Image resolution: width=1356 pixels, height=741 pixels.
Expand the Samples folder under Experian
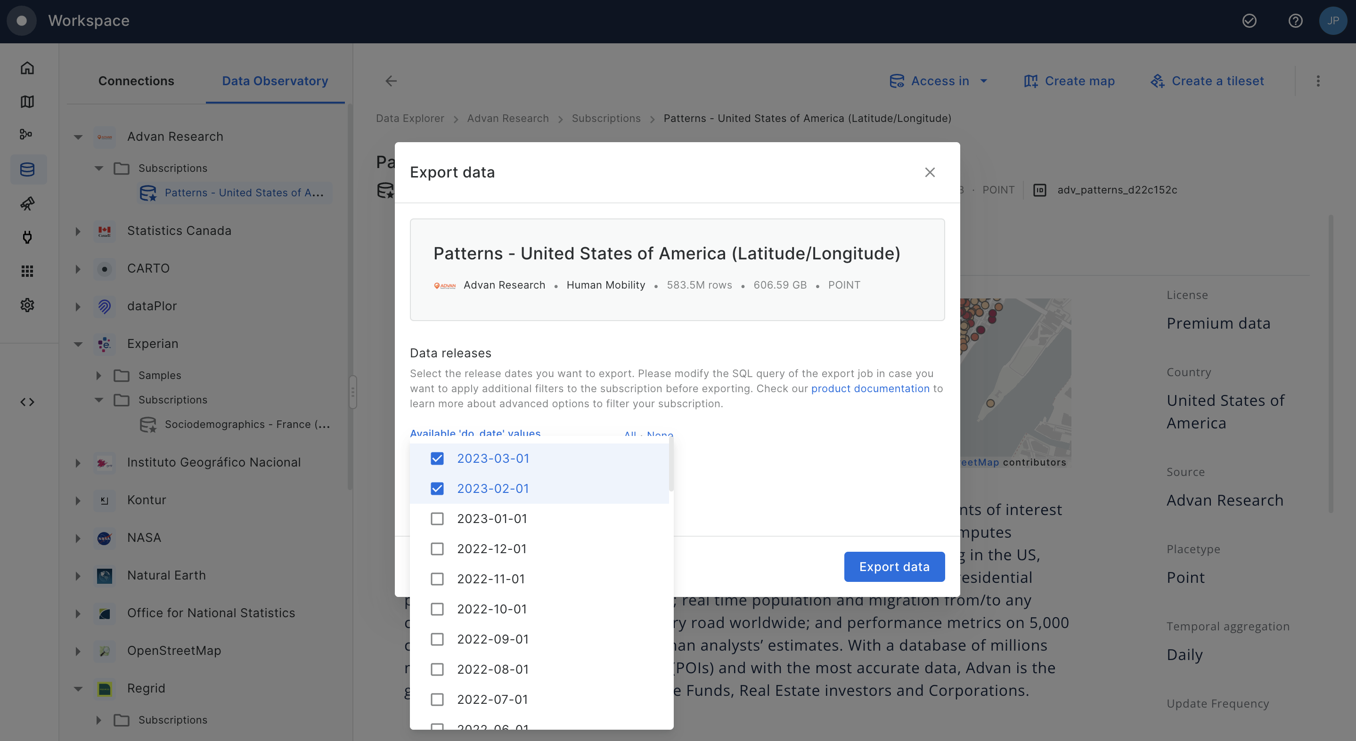point(99,376)
